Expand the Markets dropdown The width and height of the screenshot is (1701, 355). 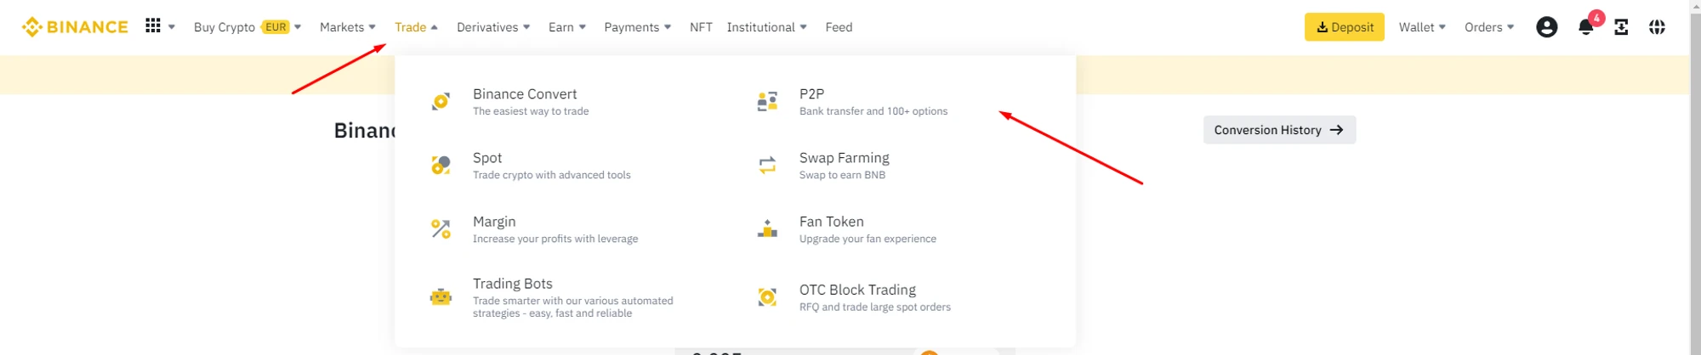(347, 27)
